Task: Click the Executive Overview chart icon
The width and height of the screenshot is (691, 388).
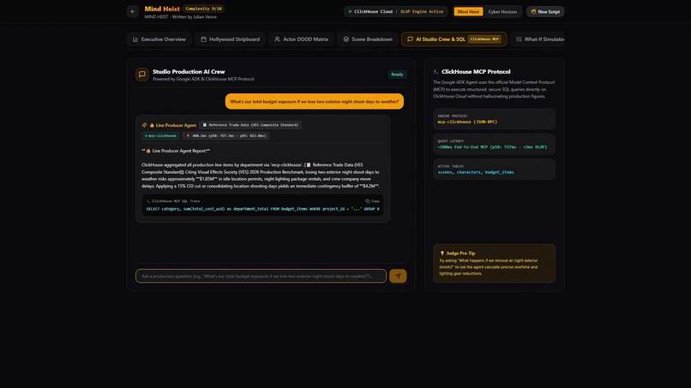Action: pos(135,39)
